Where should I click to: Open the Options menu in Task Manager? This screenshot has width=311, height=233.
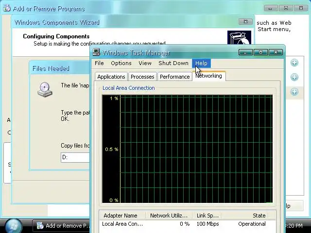coord(121,63)
